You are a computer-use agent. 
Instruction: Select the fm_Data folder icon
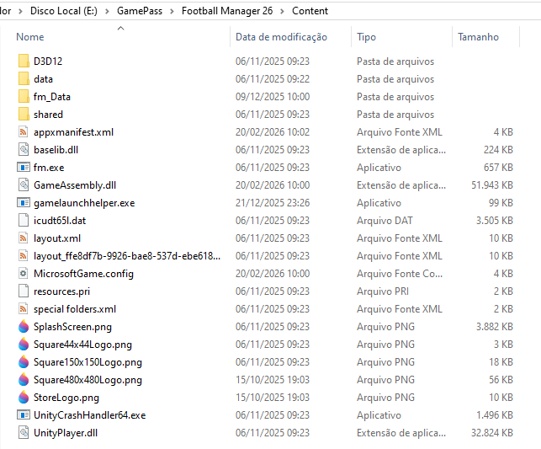pos(24,96)
